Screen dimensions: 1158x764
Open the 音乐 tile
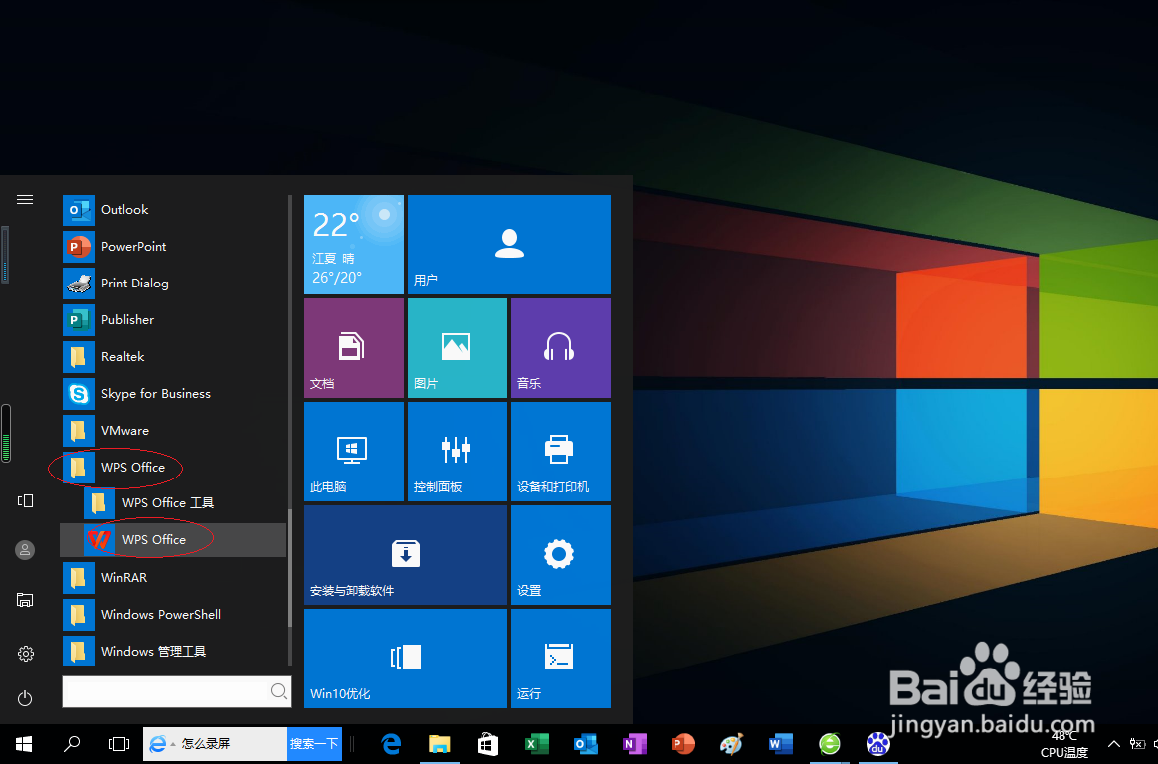pyautogui.click(x=561, y=348)
